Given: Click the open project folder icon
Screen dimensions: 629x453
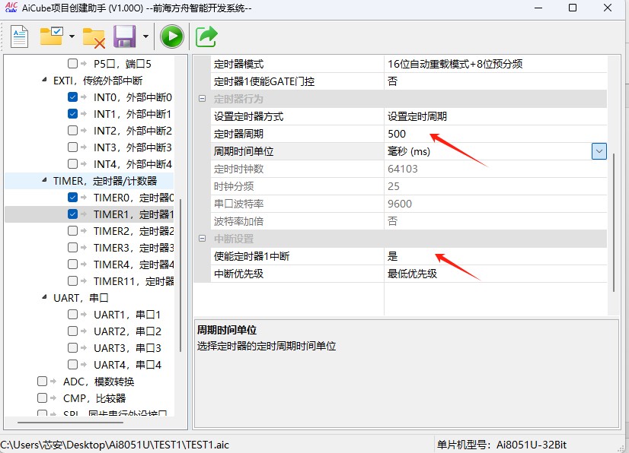Looking at the screenshot, I should pyautogui.click(x=52, y=36).
